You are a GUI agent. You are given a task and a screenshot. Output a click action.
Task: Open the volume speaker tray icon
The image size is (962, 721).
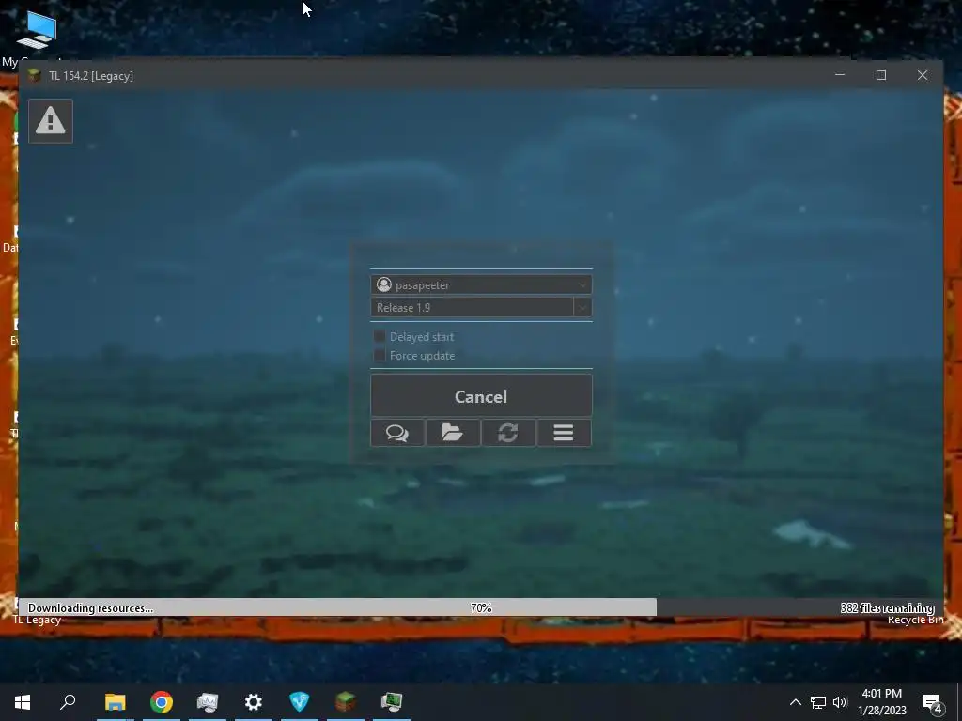coord(840,702)
